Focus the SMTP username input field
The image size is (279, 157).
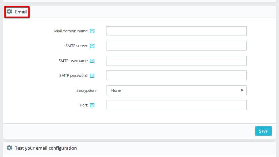[176, 61]
